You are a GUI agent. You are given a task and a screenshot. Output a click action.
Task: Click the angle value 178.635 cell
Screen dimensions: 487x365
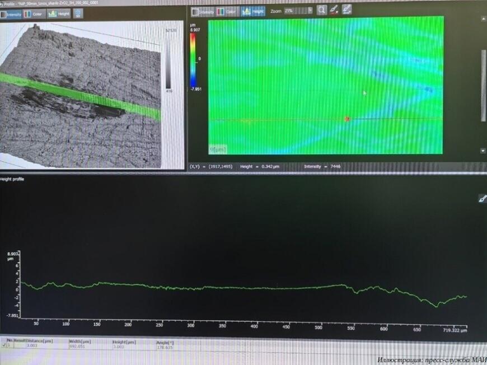click(165, 347)
